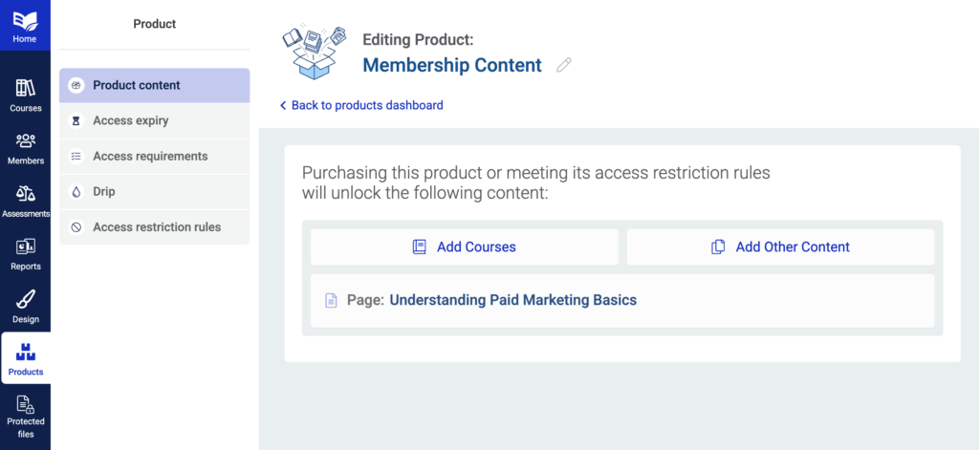Select the Product content tab
Image resolution: width=979 pixels, height=450 pixels.
[x=154, y=85]
